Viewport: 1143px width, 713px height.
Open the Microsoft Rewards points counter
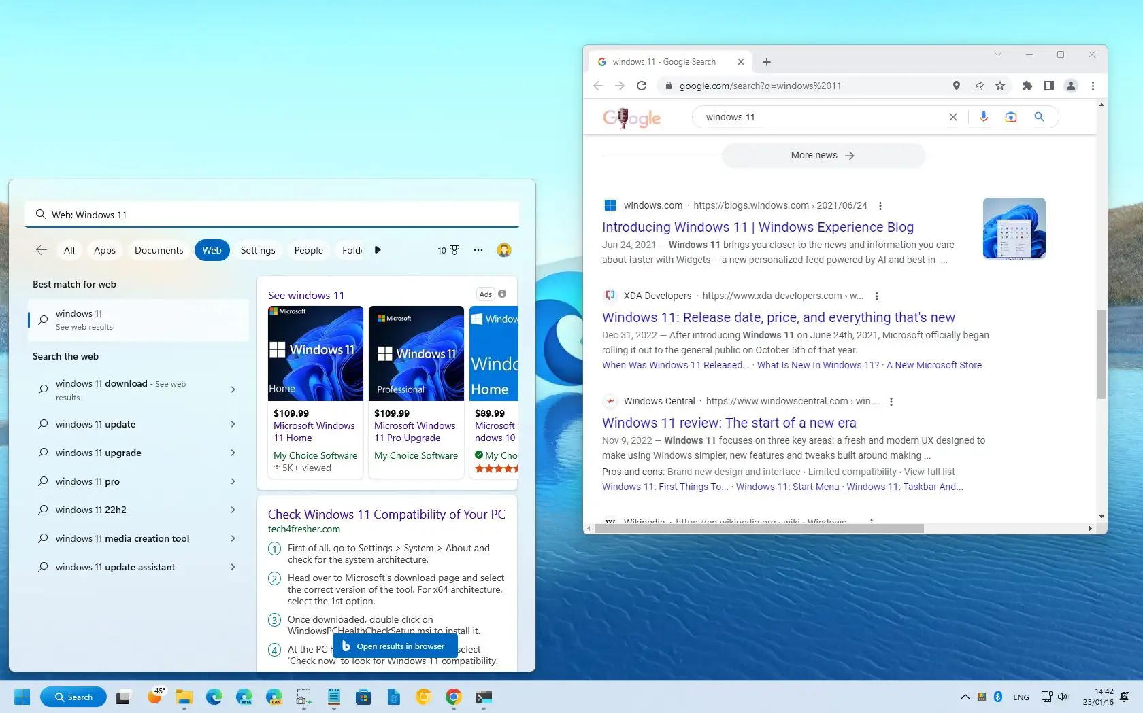tap(448, 250)
